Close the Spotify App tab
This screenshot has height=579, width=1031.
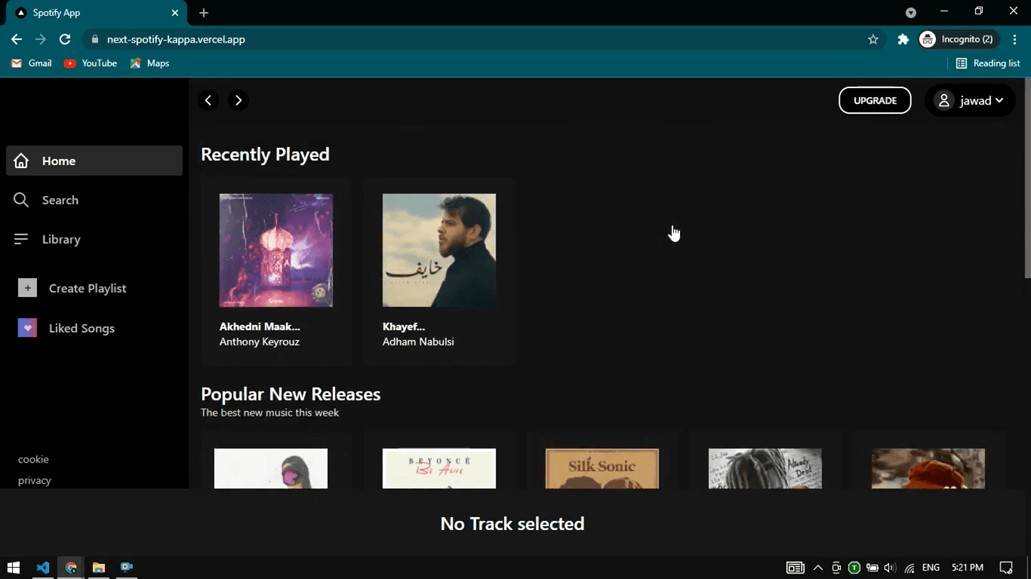(x=175, y=13)
